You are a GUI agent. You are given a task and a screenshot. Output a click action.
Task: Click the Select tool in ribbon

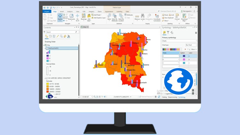[109, 17]
